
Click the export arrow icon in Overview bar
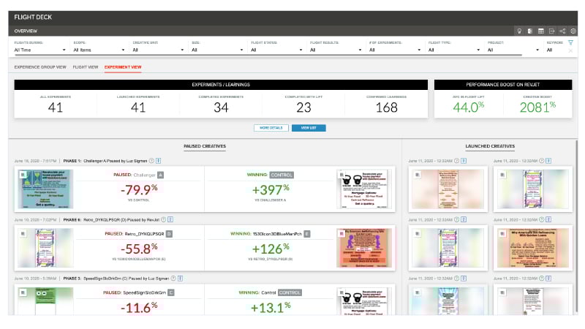click(551, 31)
